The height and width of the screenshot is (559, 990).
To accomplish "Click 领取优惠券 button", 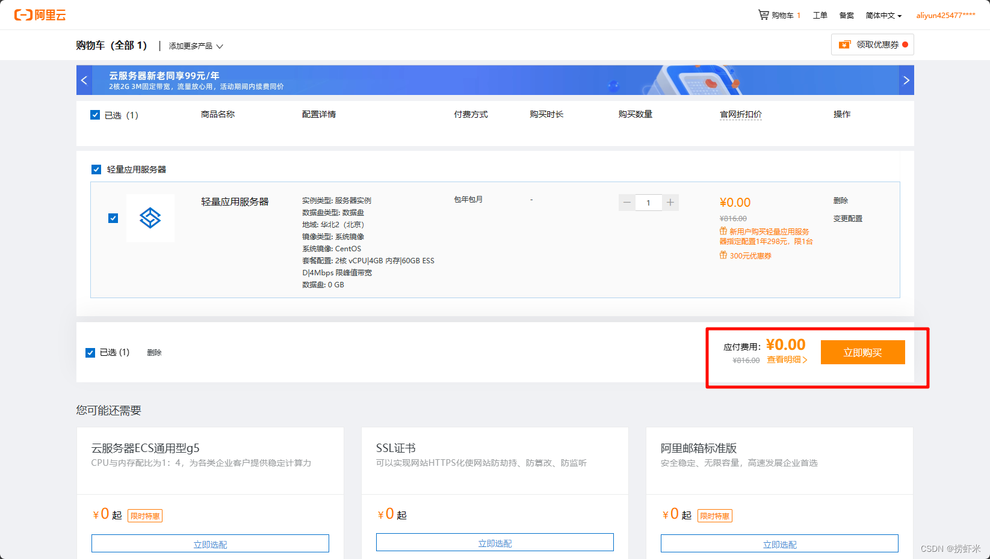I will tap(872, 44).
